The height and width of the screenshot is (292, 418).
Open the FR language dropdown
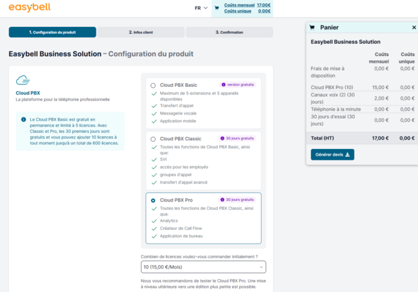201,8
